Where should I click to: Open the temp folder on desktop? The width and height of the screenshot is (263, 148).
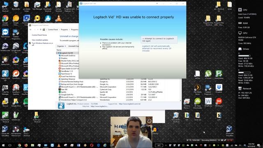pos(229,6)
